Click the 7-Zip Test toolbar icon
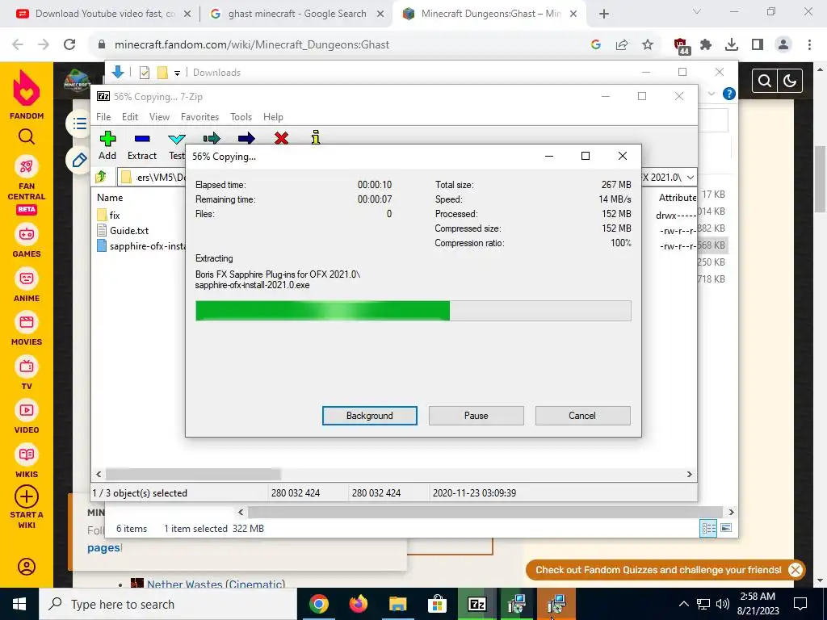The height and width of the screenshot is (620, 827). pos(177,139)
